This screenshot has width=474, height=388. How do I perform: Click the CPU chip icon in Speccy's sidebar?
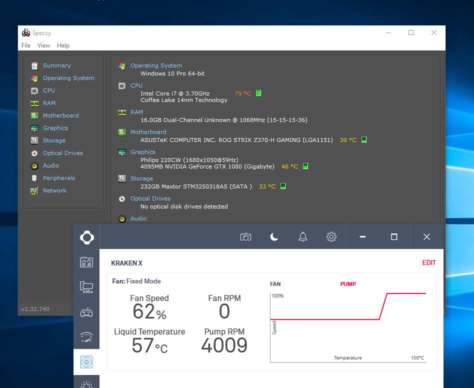coord(34,90)
